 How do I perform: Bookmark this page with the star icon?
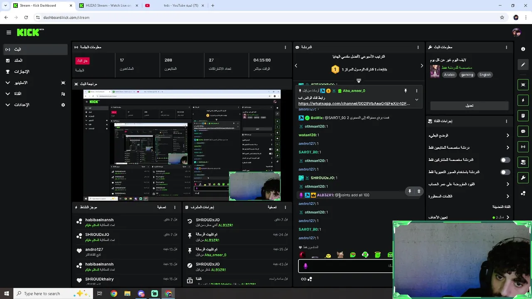coord(502,17)
